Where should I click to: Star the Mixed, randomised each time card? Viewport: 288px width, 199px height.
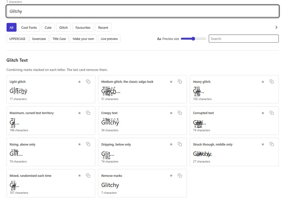coord(79,175)
